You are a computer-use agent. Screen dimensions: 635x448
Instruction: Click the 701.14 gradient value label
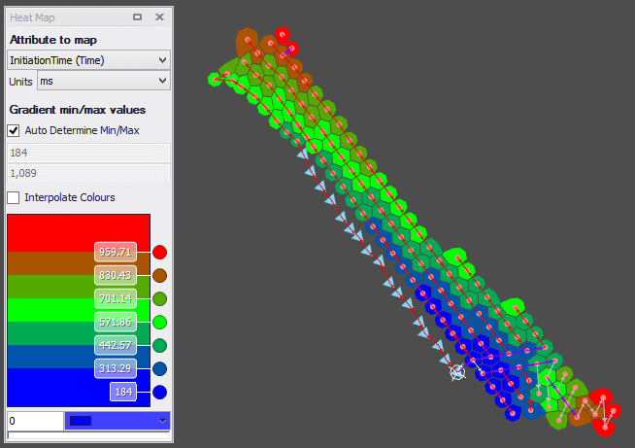[x=116, y=299]
